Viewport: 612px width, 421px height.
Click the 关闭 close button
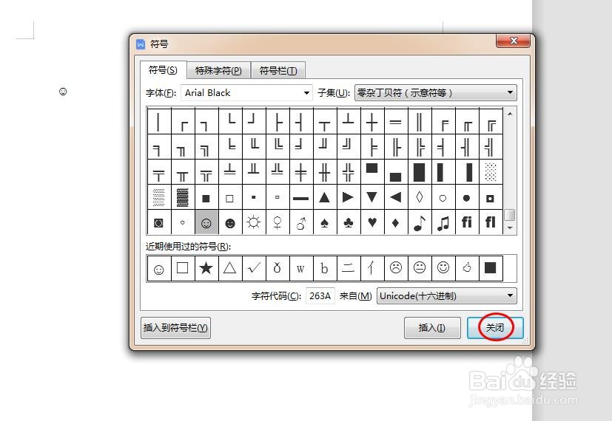pyautogui.click(x=495, y=327)
